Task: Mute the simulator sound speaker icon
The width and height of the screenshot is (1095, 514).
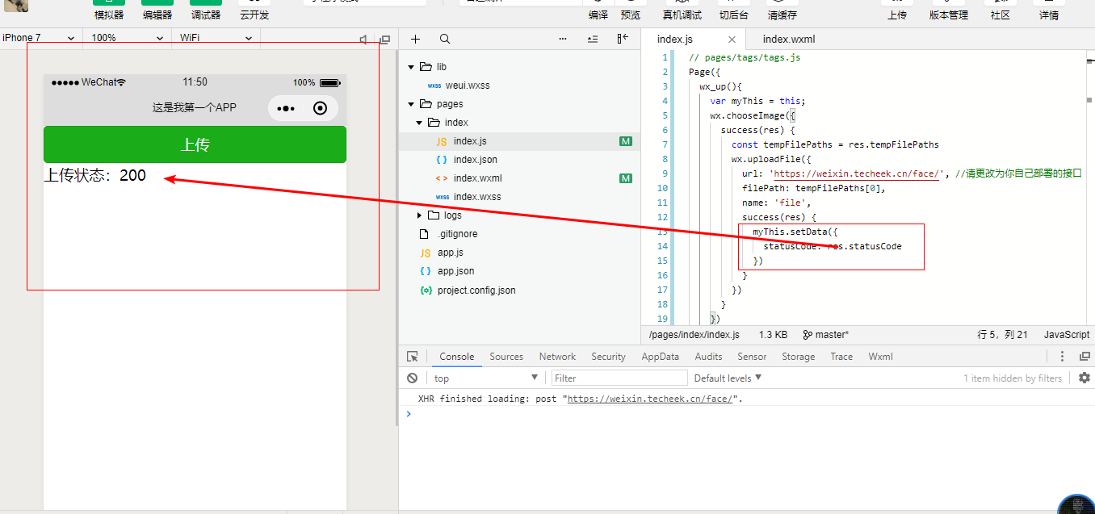Action: pyautogui.click(x=363, y=39)
